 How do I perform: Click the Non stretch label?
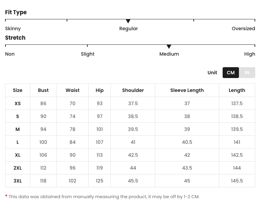[x=10, y=54]
